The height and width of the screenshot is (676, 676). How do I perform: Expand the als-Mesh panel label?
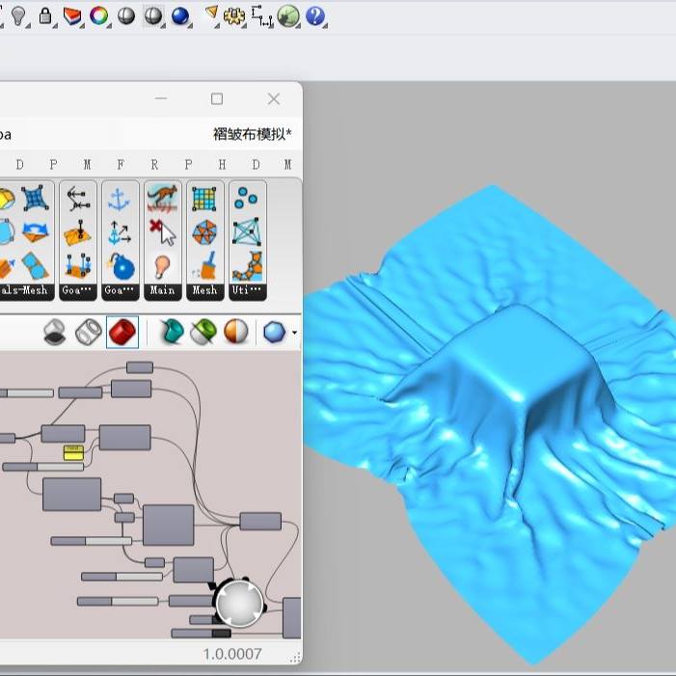click(26, 290)
